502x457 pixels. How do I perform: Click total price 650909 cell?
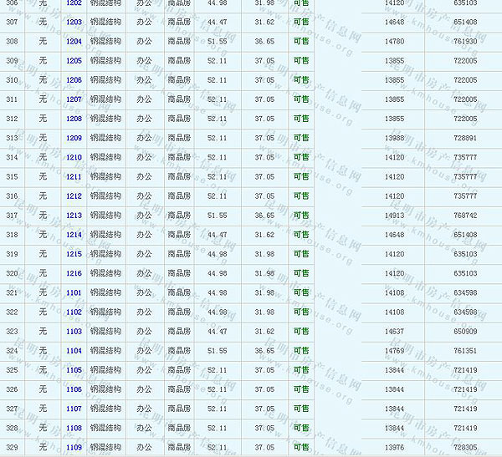[x=465, y=332]
